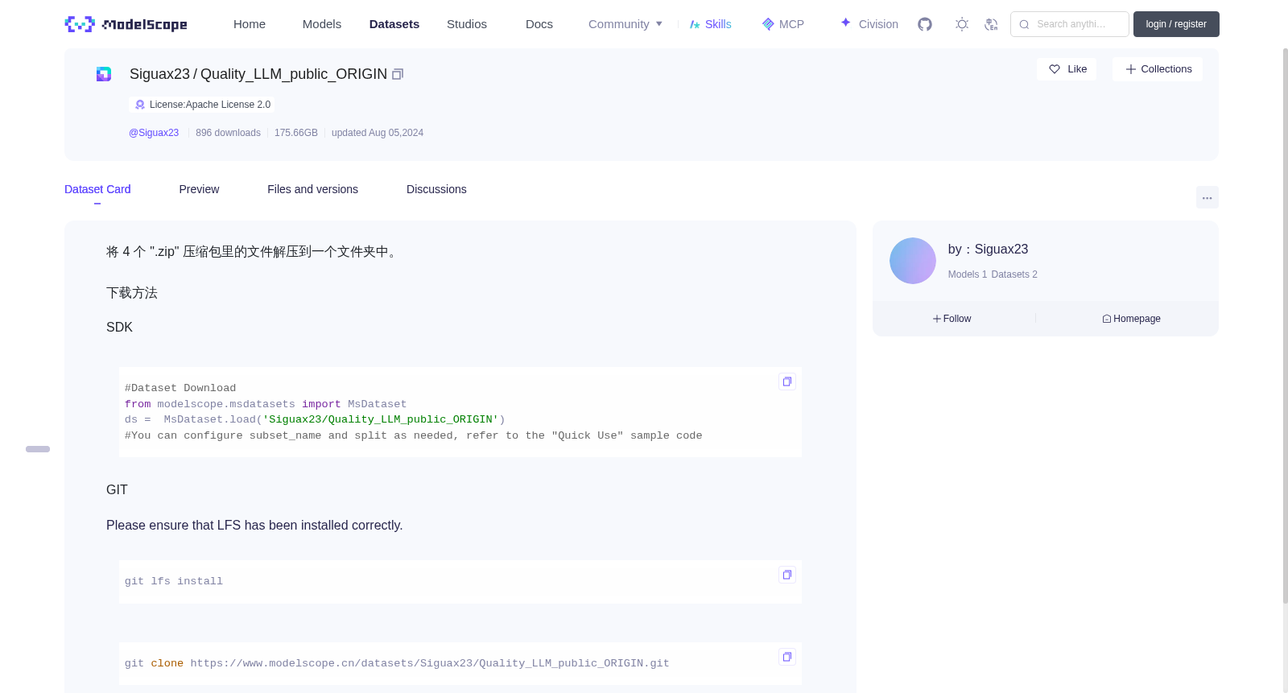The height and width of the screenshot is (693, 1288).
Task: Switch to the Discussions tab
Action: [x=436, y=189]
